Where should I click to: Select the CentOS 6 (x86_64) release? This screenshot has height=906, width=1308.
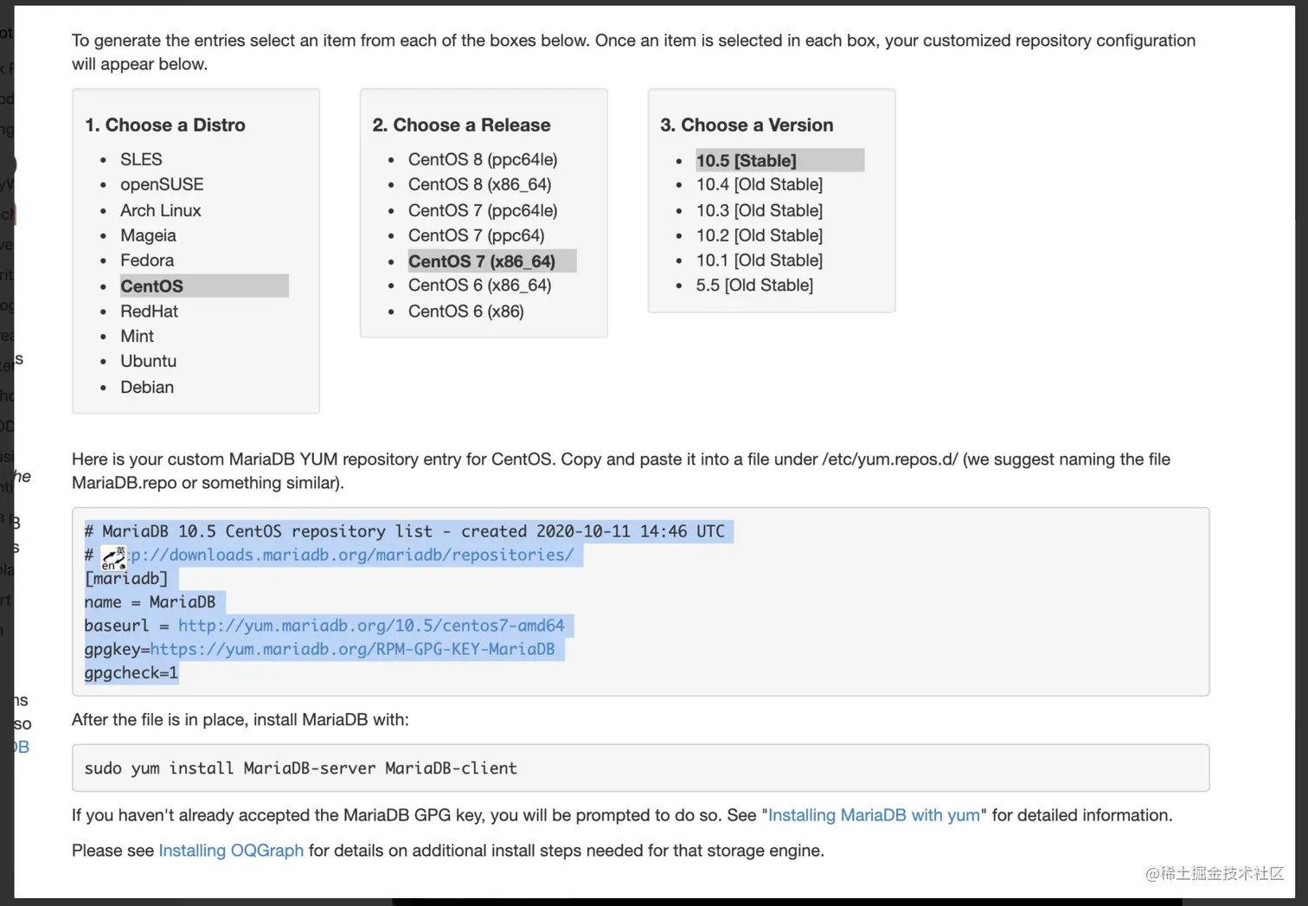click(x=479, y=286)
